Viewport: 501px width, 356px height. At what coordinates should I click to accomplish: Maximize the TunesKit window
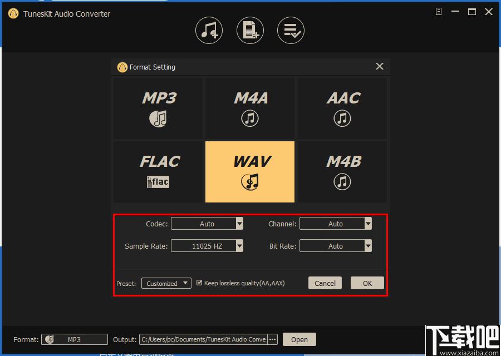click(472, 12)
